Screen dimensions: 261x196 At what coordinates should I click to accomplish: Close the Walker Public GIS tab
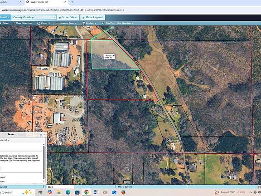[x=65, y=2]
